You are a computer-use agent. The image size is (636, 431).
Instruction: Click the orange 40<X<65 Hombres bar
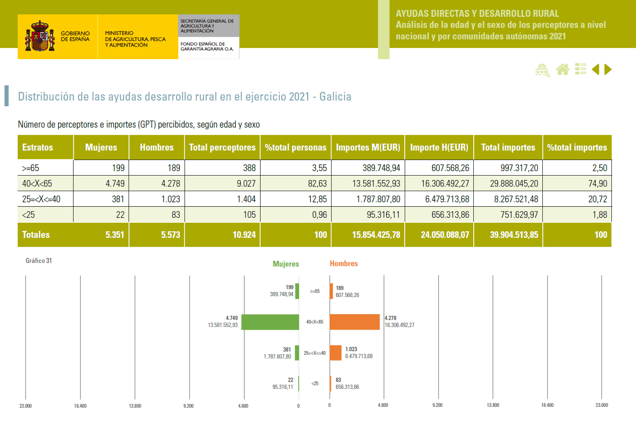[x=355, y=322]
